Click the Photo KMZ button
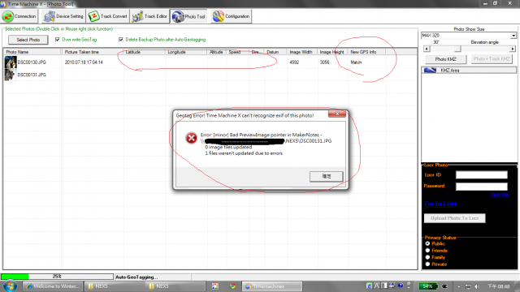The image size is (520, 292). 446,59
